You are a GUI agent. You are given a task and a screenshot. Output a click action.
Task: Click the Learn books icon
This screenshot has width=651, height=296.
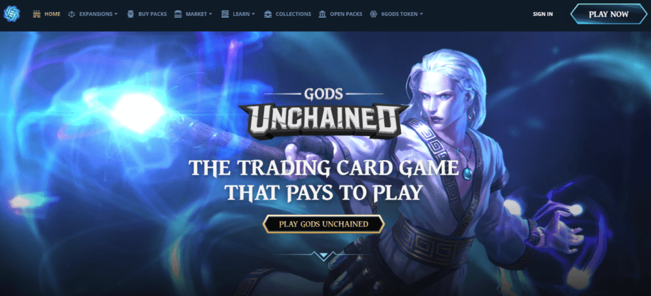coord(225,14)
